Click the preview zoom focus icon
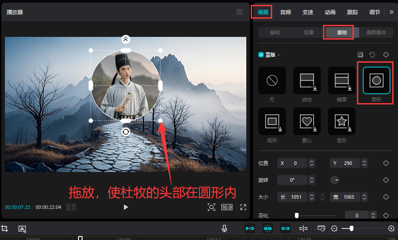 (x=211, y=207)
